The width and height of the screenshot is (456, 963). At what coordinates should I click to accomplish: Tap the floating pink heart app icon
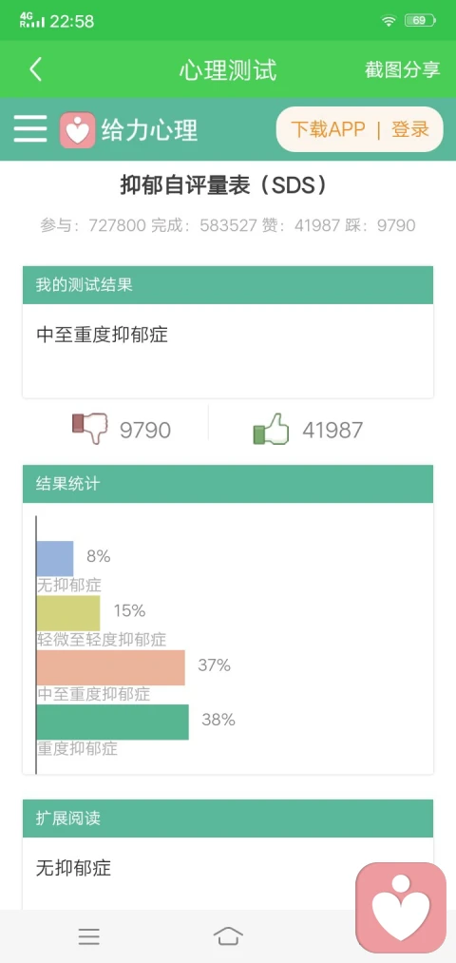401,908
